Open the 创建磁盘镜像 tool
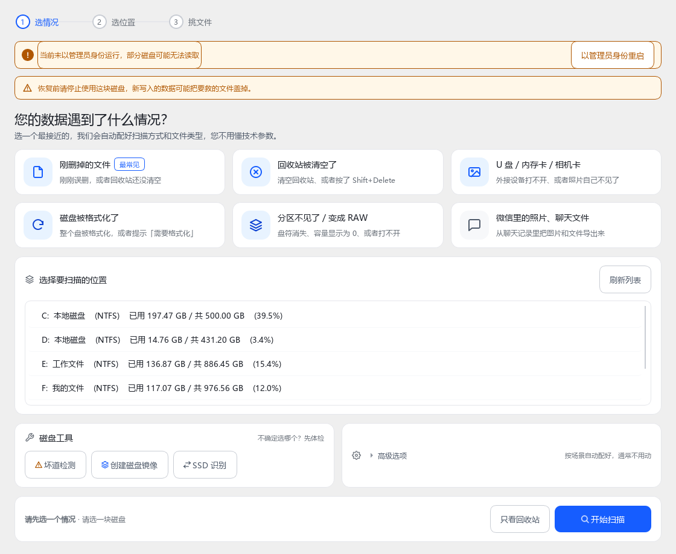 click(x=130, y=465)
